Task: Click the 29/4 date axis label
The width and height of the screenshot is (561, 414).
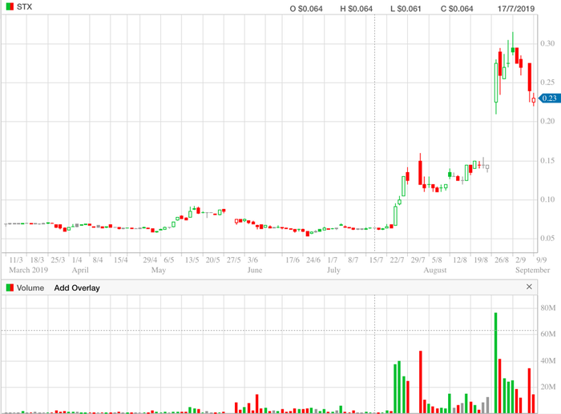Action: 150,260
